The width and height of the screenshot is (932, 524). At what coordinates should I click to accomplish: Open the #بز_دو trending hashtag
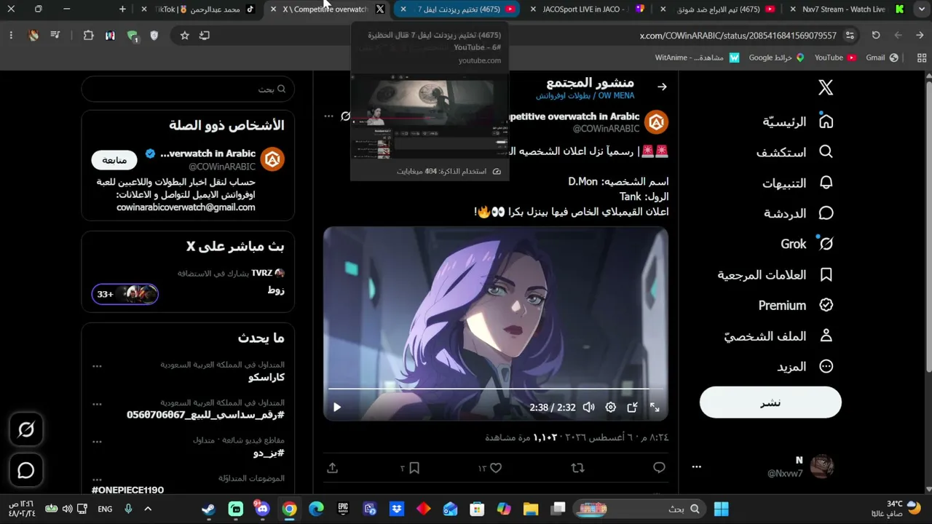(x=269, y=453)
